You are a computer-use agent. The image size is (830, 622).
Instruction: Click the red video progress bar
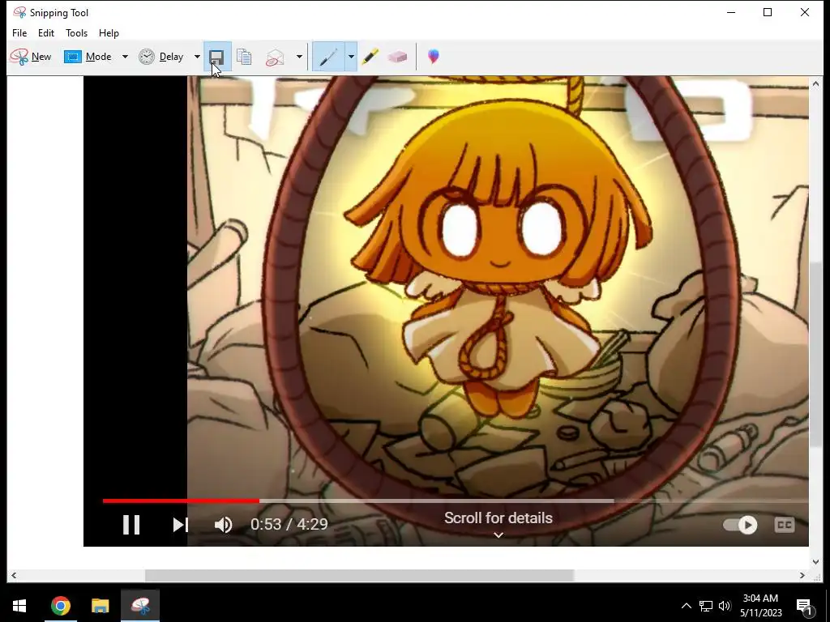tap(181, 501)
